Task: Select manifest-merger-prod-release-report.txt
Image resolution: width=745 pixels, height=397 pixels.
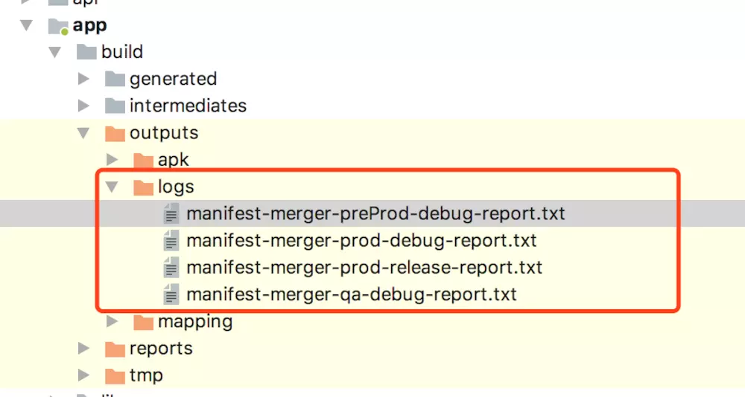Action: coord(364,268)
